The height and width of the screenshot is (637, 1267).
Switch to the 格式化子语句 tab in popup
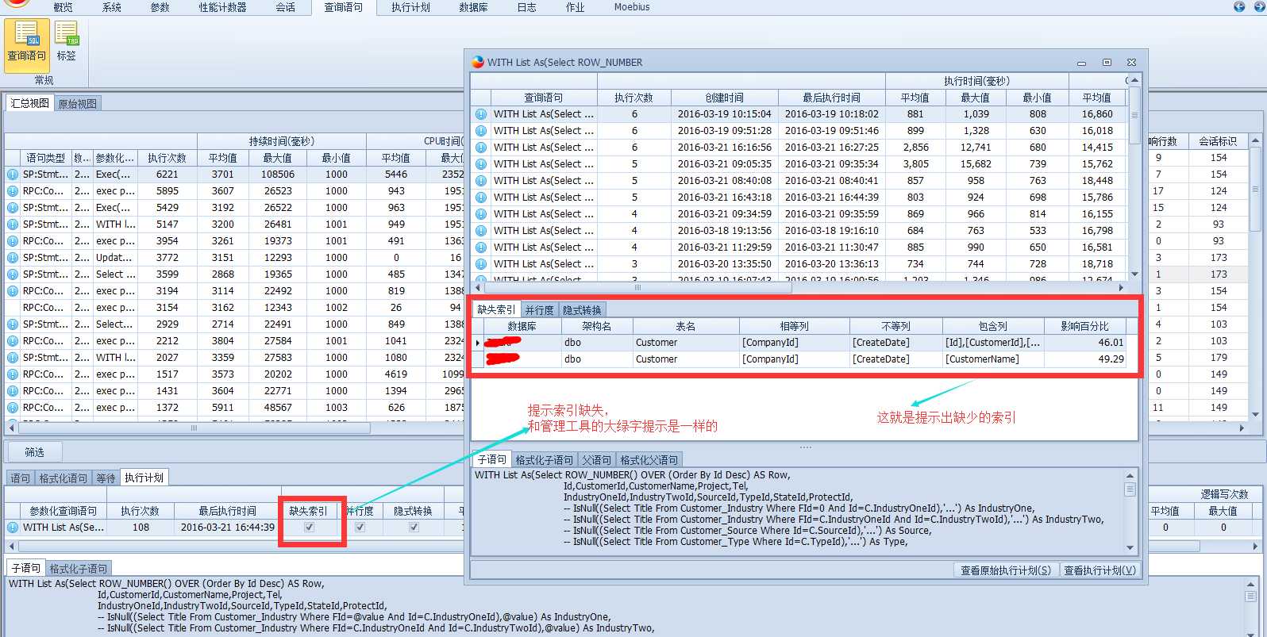[545, 460]
